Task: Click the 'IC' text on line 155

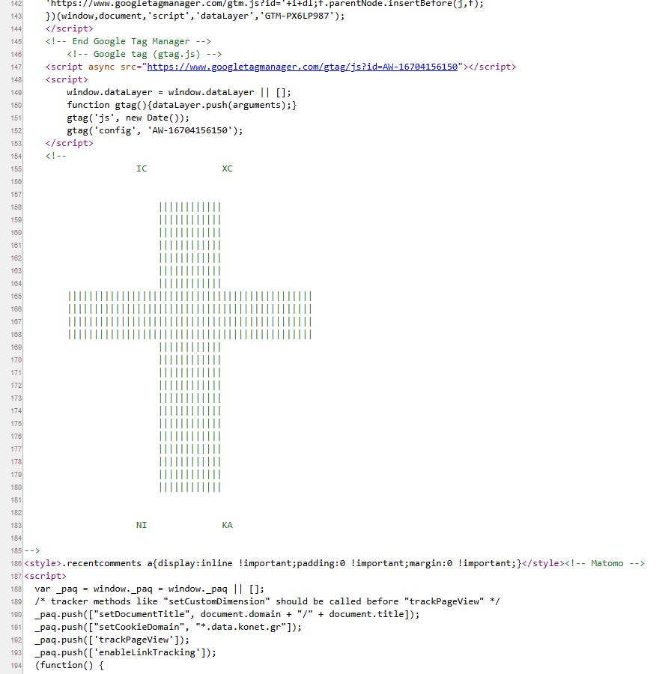Action: point(142,168)
